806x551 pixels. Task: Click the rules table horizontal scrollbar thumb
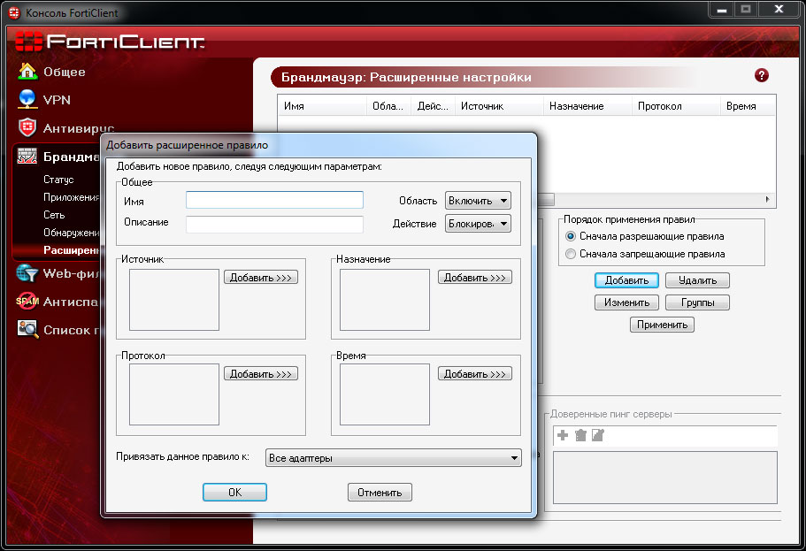point(546,199)
